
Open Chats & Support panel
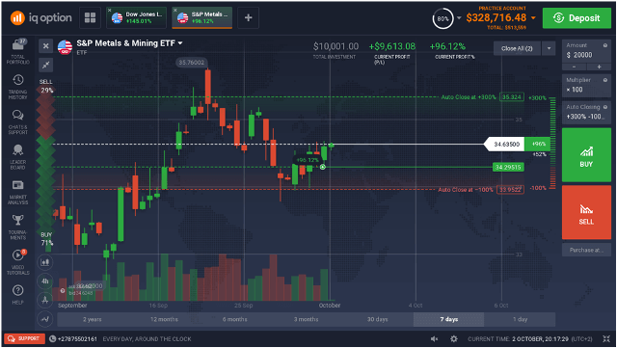[17, 122]
